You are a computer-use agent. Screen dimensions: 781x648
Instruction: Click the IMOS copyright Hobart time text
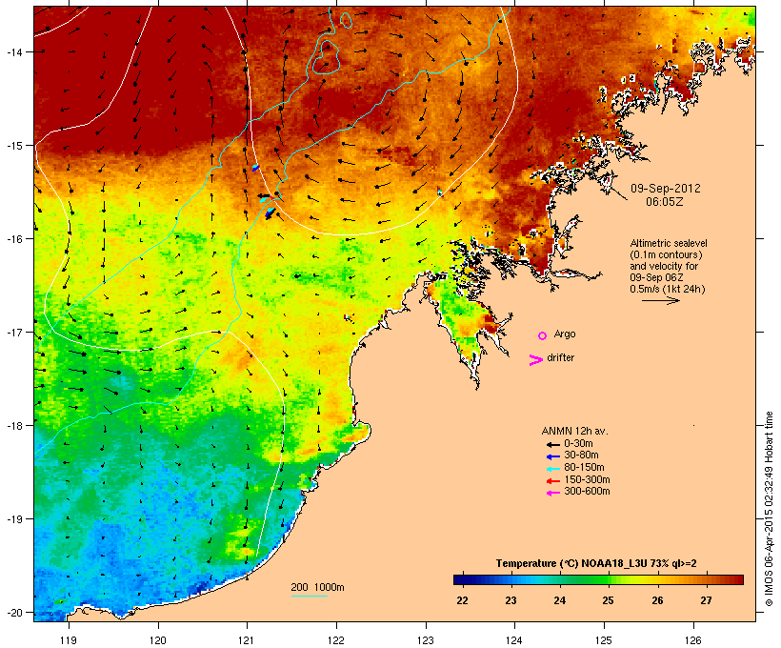point(769,509)
